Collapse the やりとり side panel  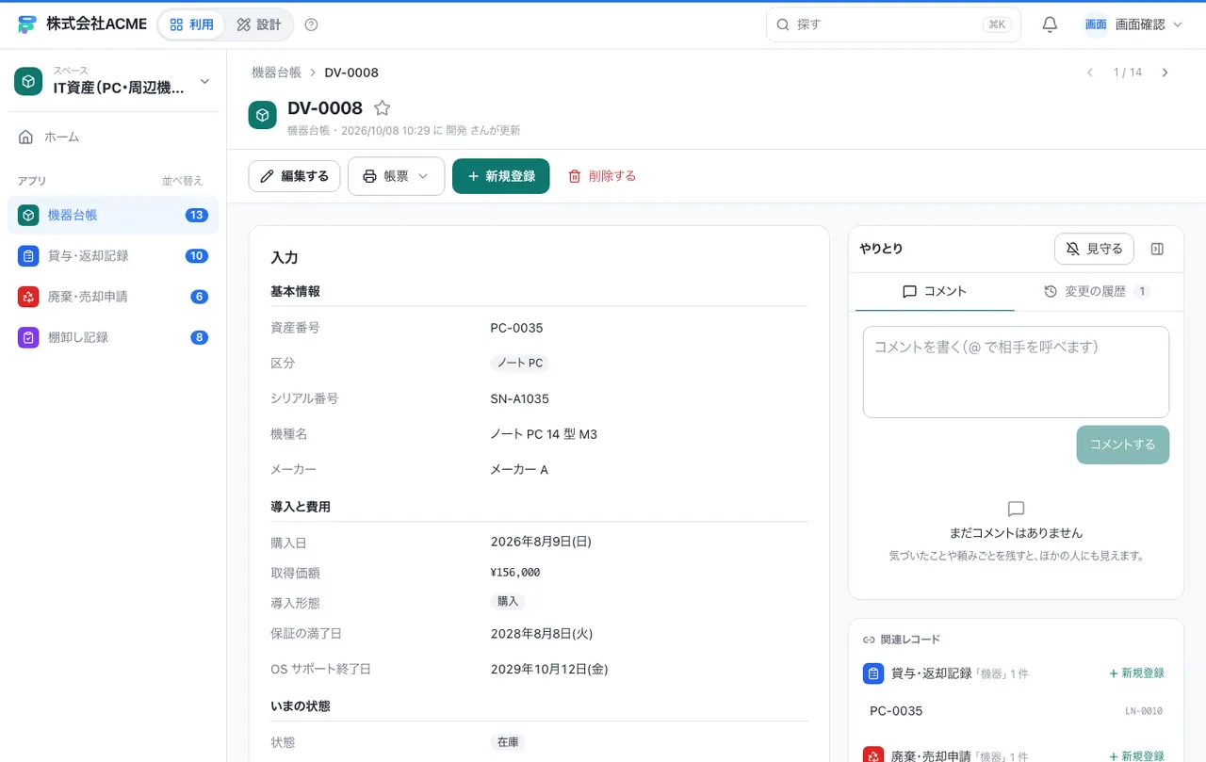point(1158,249)
